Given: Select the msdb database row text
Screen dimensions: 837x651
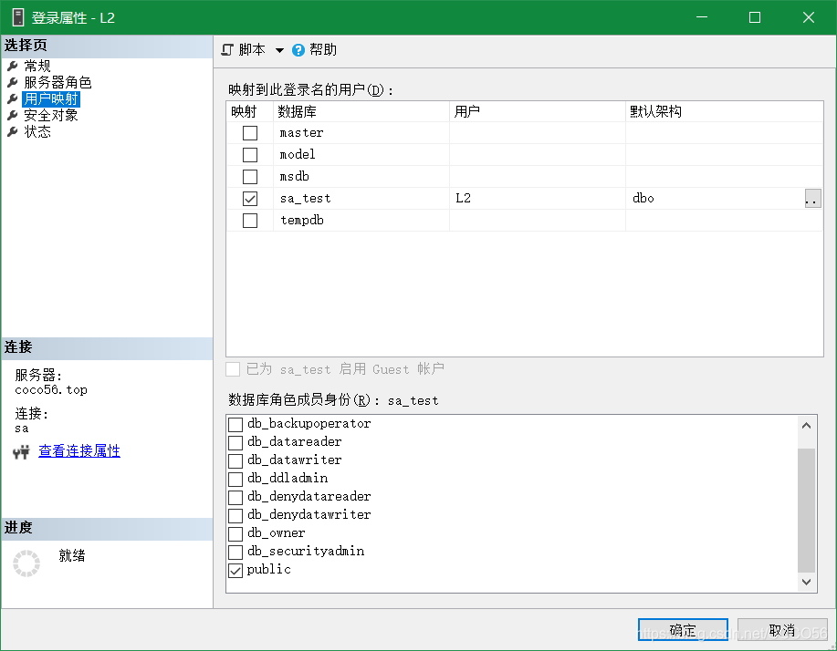Looking at the screenshot, I should (x=294, y=177).
